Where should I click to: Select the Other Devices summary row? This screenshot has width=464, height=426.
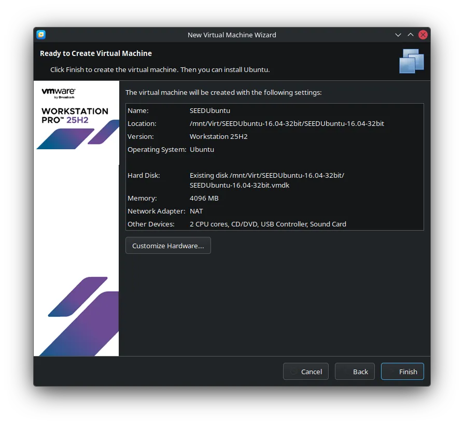tap(268, 224)
